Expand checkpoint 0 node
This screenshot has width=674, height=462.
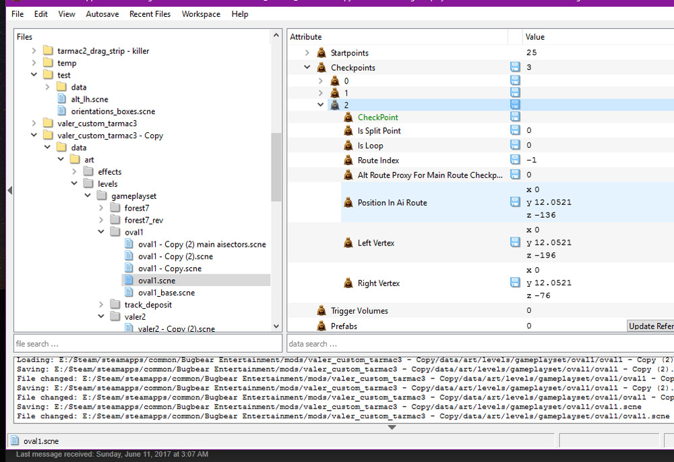321,81
